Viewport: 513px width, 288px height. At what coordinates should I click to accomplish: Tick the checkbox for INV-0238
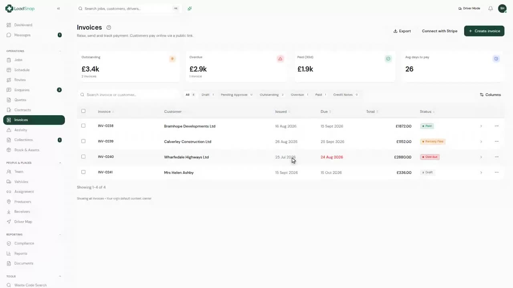[x=83, y=126]
